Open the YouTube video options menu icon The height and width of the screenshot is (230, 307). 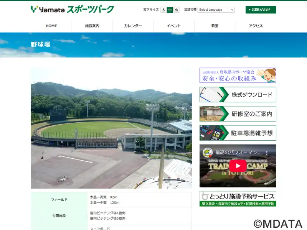pyautogui.click(x=267, y=153)
